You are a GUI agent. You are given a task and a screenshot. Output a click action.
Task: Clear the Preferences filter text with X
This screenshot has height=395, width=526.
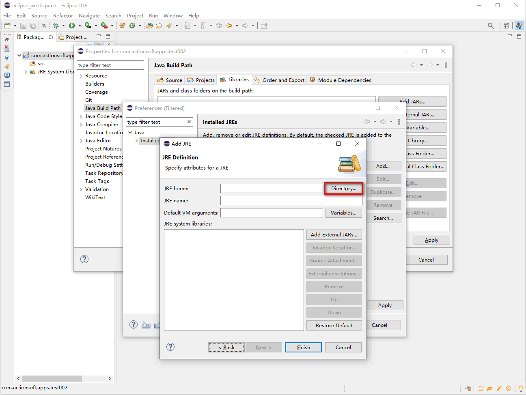click(189, 122)
